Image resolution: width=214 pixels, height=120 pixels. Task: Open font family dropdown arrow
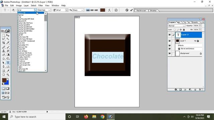(x=35, y=10)
